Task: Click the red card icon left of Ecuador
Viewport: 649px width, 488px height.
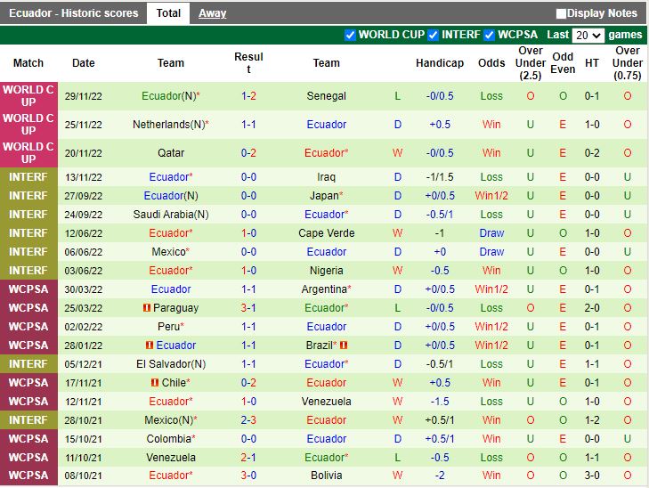Action: point(150,346)
